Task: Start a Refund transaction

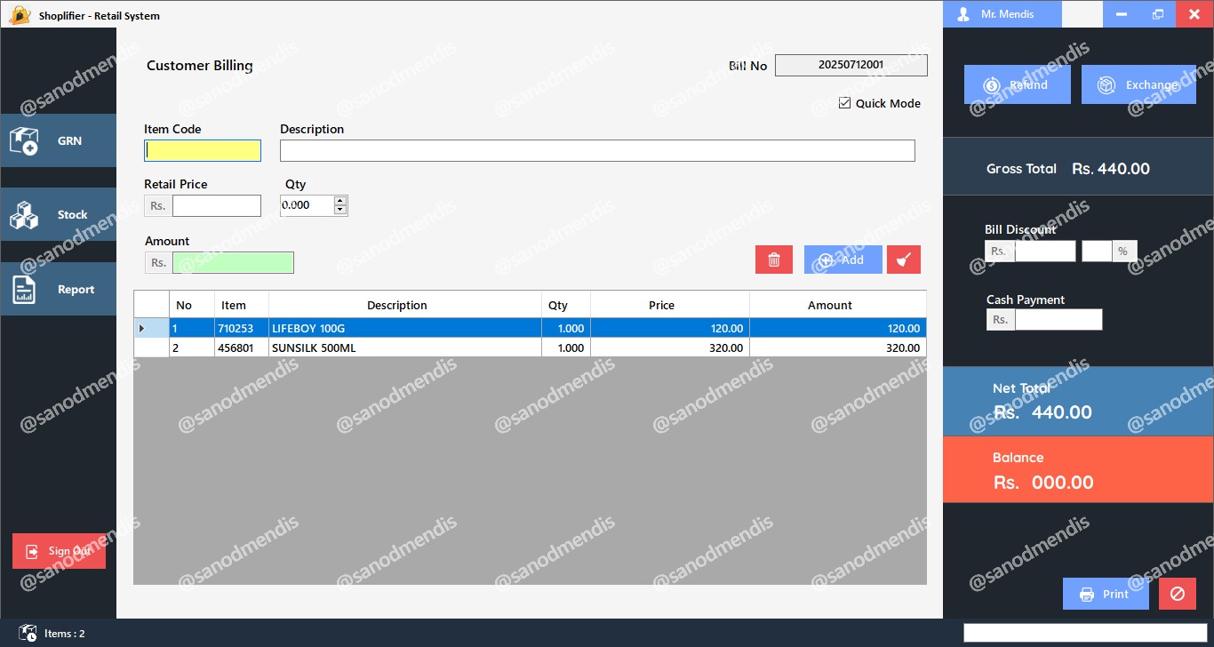Action: [x=1017, y=84]
